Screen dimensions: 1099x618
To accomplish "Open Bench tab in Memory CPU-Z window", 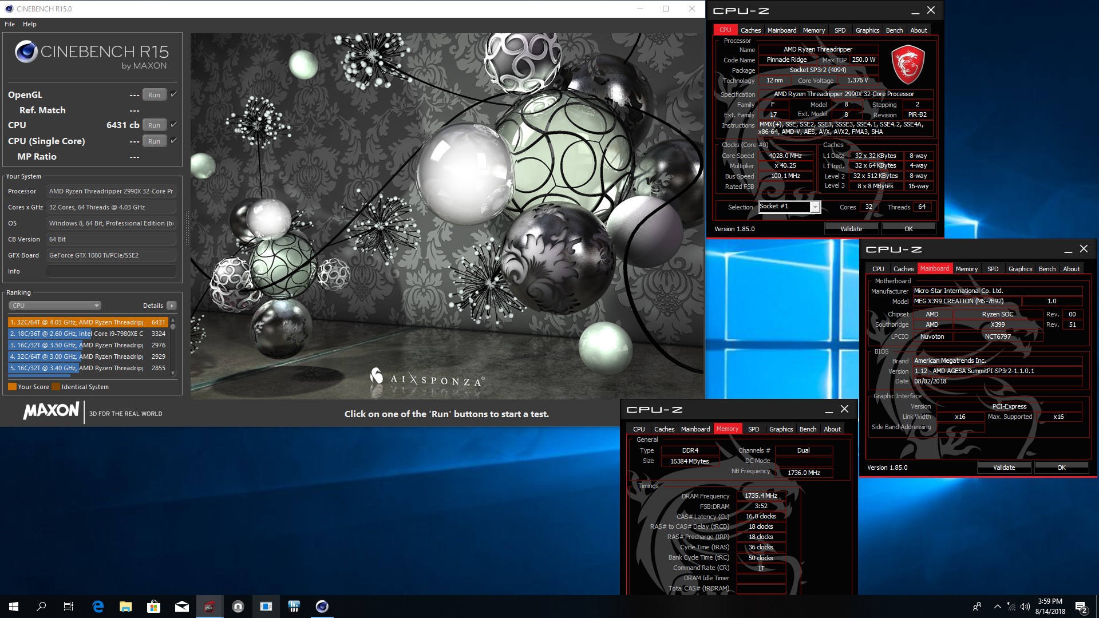I will tap(808, 429).
